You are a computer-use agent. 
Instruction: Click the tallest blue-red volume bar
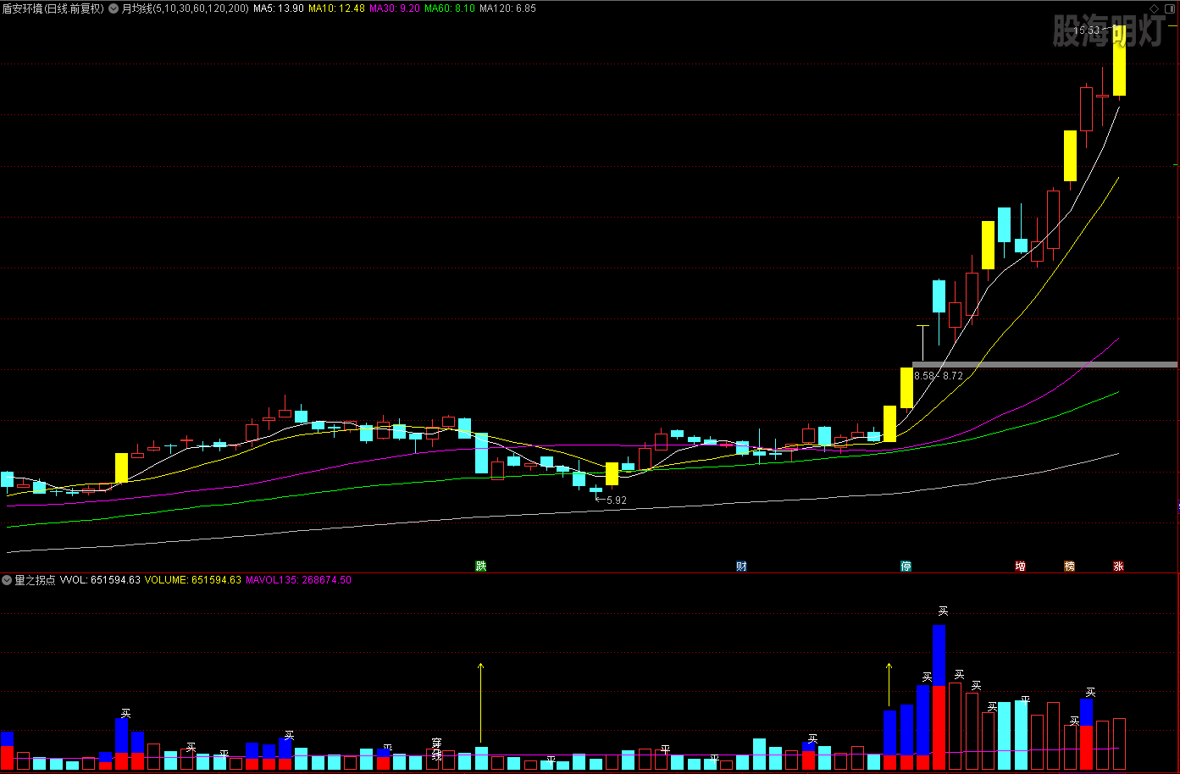click(939, 694)
